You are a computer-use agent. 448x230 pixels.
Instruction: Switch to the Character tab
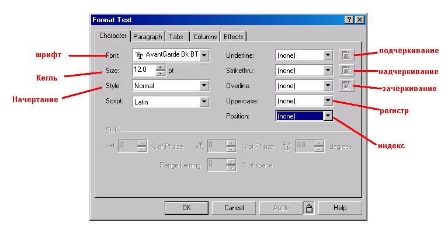point(113,36)
